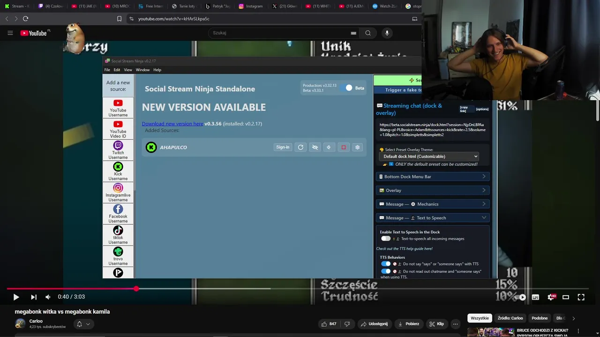Screen dimensions: 600x337
Task: Expand the Bottom Dock Menu Bar section
Action: 433,176
